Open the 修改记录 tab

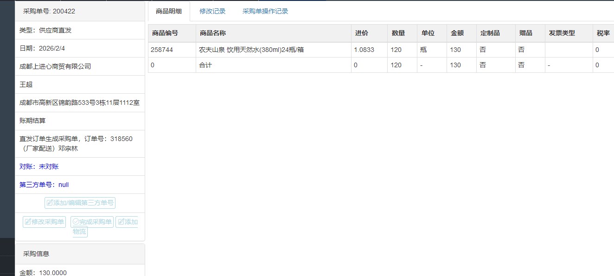212,11
